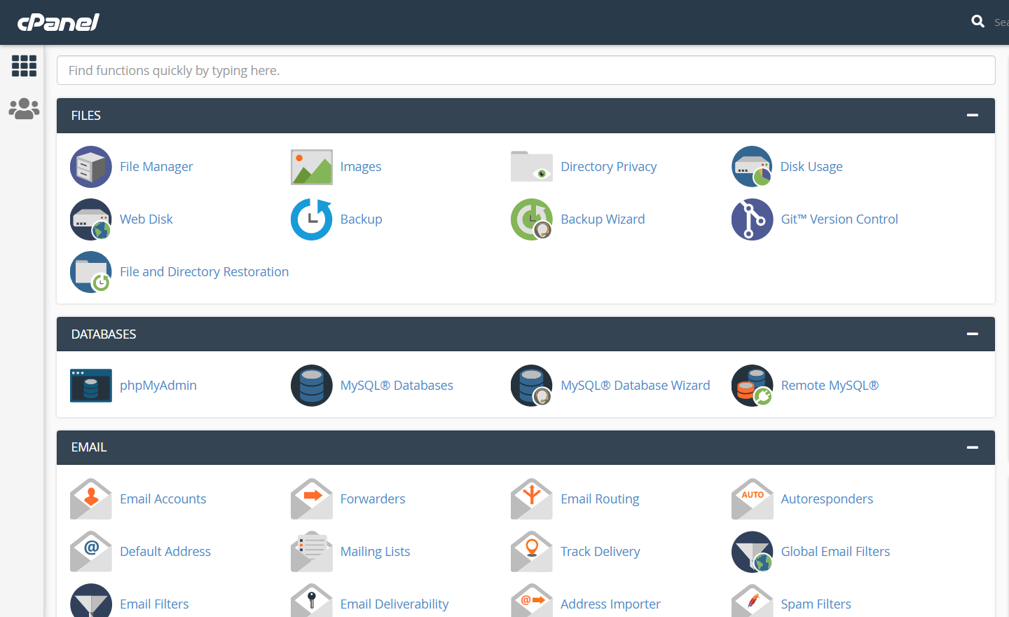Open the Directory Privacy folder icon
The height and width of the screenshot is (617, 1009).
[532, 167]
